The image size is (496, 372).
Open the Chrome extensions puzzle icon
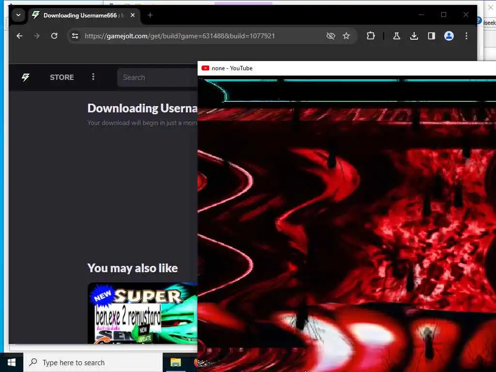(x=371, y=36)
